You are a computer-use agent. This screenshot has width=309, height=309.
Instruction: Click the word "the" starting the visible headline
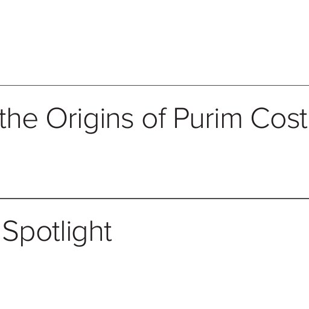pos(19,118)
